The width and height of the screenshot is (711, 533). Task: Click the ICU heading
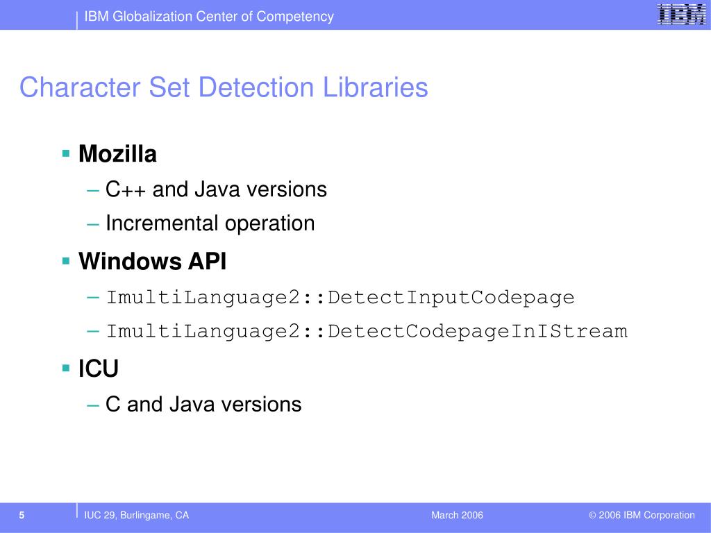coord(99,369)
